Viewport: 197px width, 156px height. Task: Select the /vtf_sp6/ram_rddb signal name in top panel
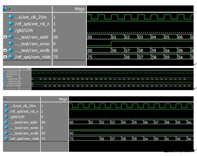[x=33, y=57]
